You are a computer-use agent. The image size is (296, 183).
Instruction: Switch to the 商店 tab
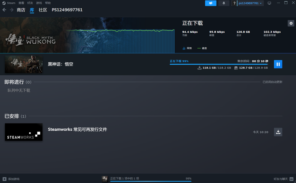tap(21, 10)
